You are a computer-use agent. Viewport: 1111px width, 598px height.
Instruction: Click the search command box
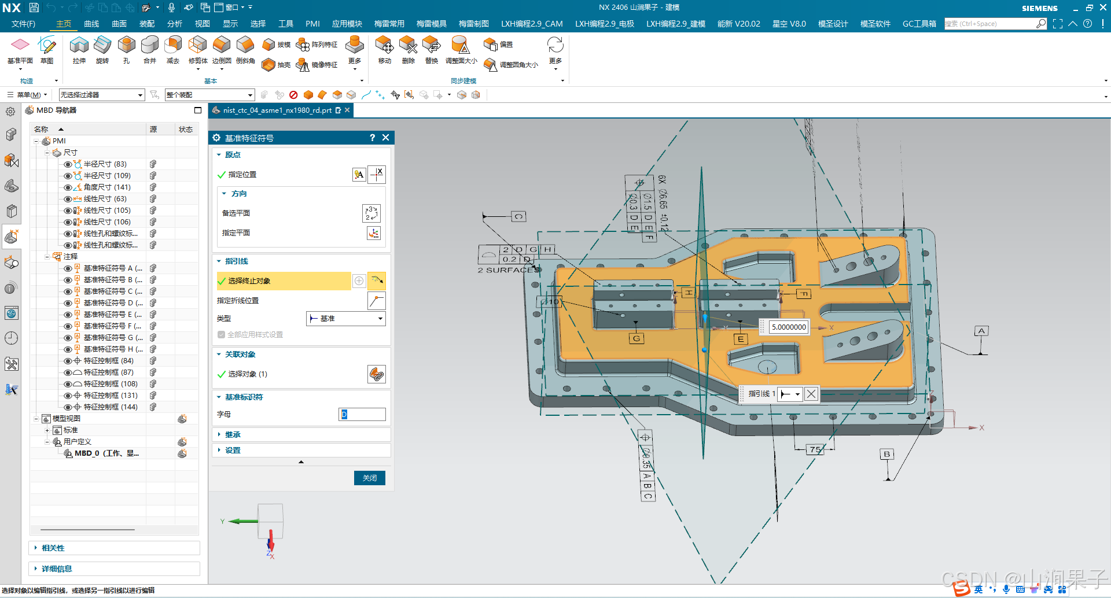coord(995,24)
